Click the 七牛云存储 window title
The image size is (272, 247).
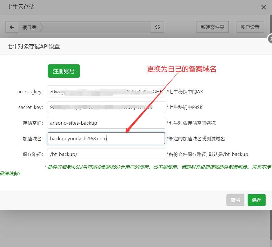pos(21,7)
